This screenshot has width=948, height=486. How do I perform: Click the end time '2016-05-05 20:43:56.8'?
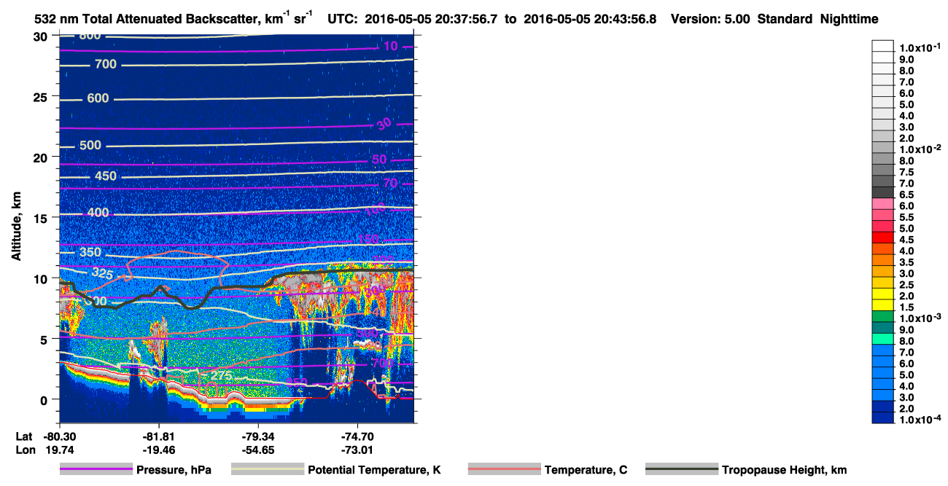591,20
